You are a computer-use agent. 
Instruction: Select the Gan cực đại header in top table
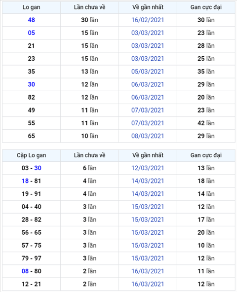click(x=206, y=7)
